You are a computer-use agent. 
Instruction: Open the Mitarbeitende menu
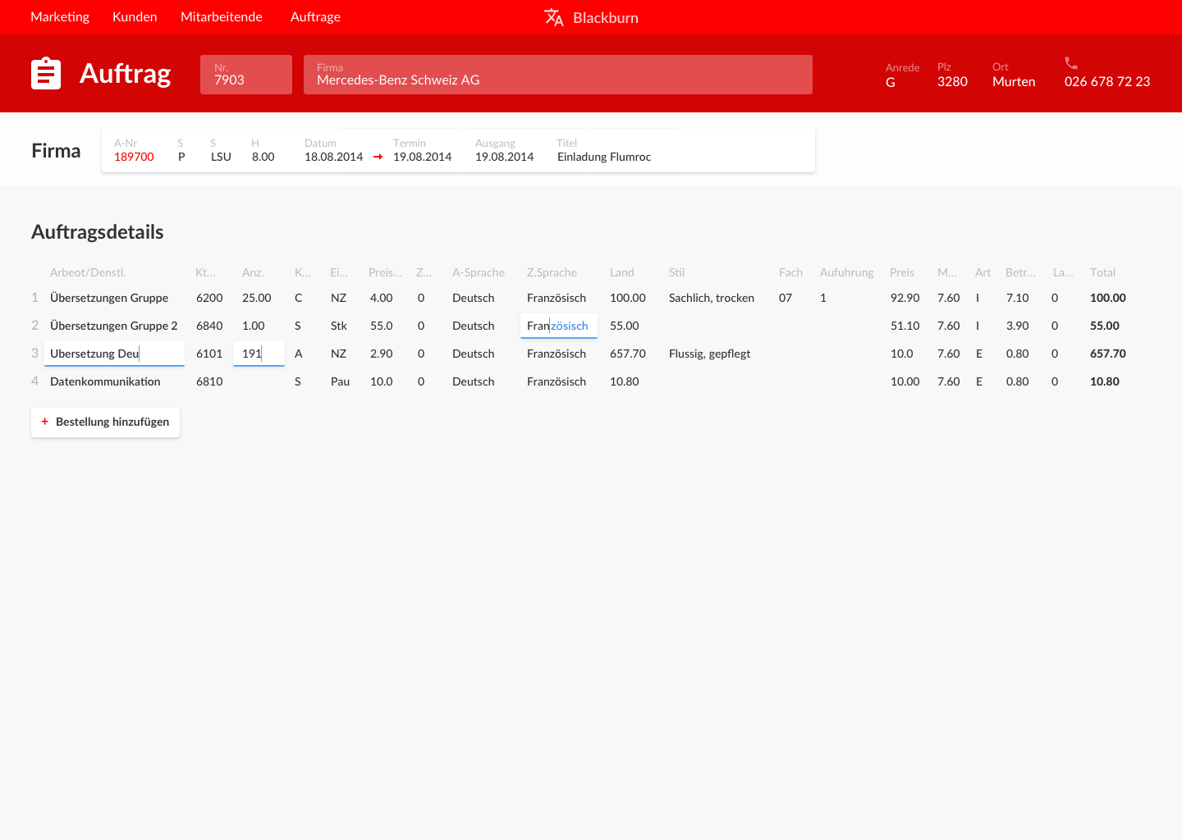coord(222,16)
